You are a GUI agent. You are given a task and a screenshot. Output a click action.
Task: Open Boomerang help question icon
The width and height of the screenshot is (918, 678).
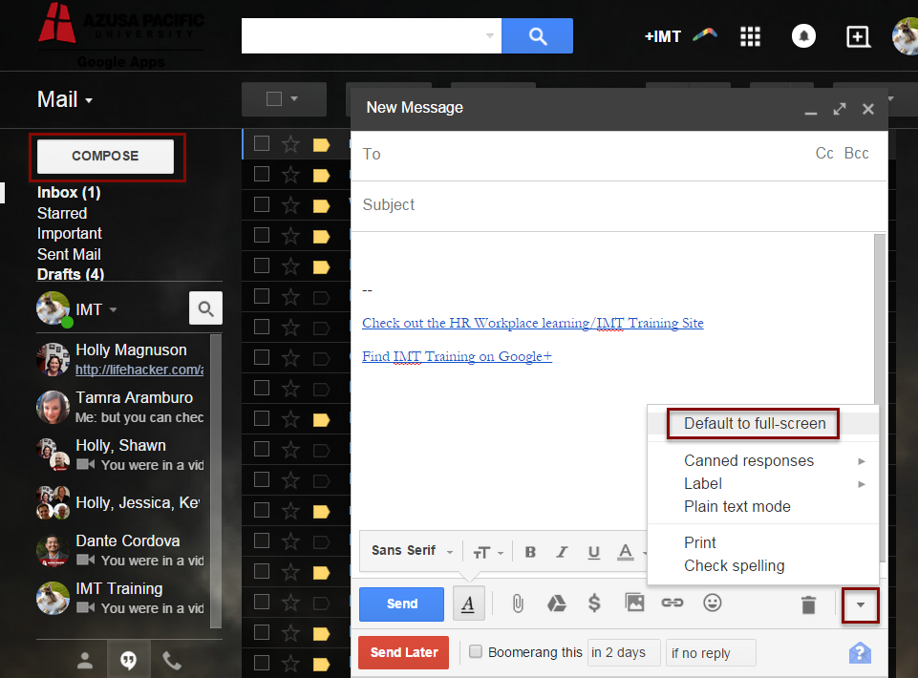860,653
